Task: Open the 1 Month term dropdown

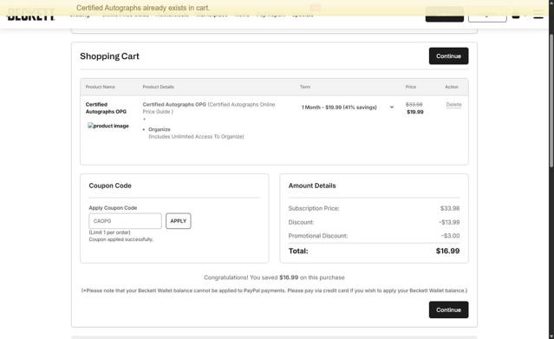Action: [348, 108]
